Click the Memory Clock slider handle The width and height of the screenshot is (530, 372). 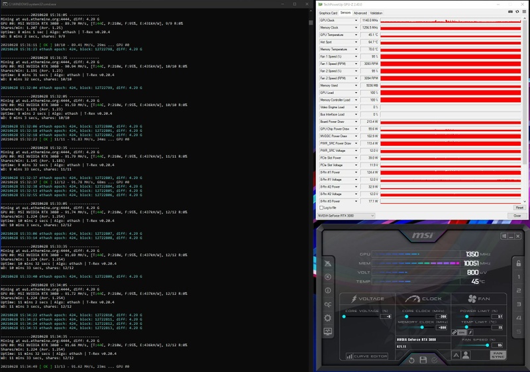(422, 328)
